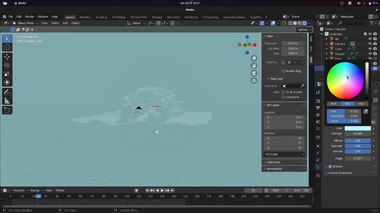Adjust the color picker brightness value bar
380x213 pixels.
(x=367, y=80)
